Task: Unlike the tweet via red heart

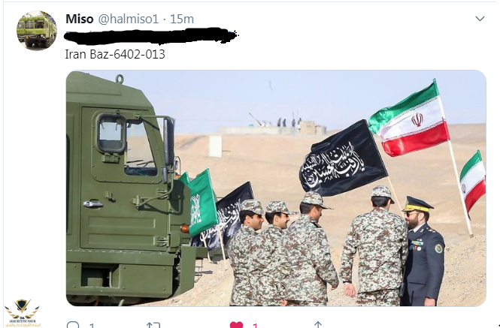Action: [x=236, y=325]
